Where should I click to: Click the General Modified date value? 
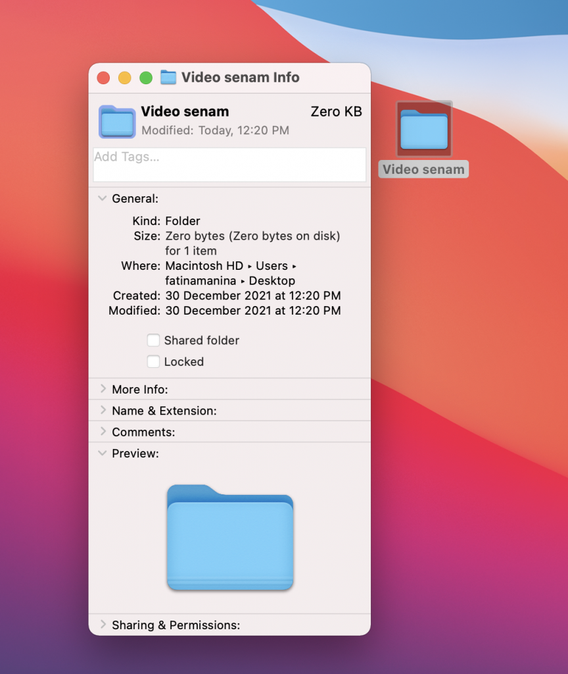253,311
